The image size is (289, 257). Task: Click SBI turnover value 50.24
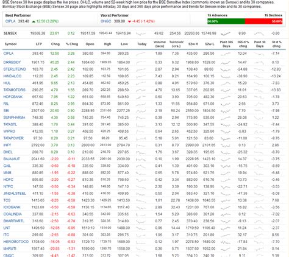coord(176,111)
